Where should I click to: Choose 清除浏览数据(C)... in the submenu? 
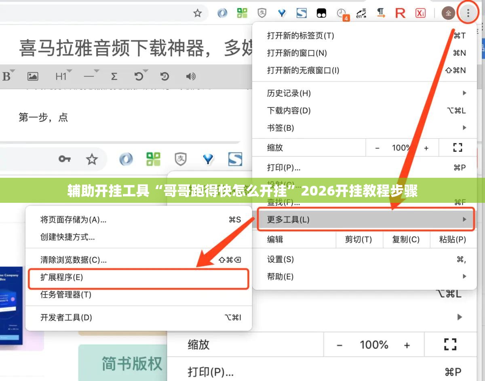point(139,260)
